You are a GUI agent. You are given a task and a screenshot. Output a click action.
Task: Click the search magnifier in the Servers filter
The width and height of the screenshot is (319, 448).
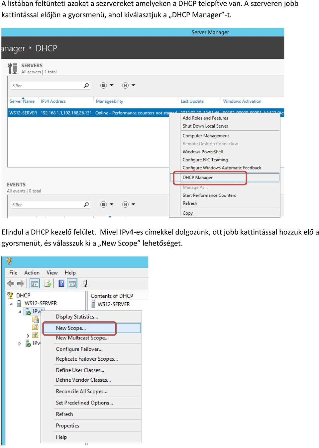point(86,85)
